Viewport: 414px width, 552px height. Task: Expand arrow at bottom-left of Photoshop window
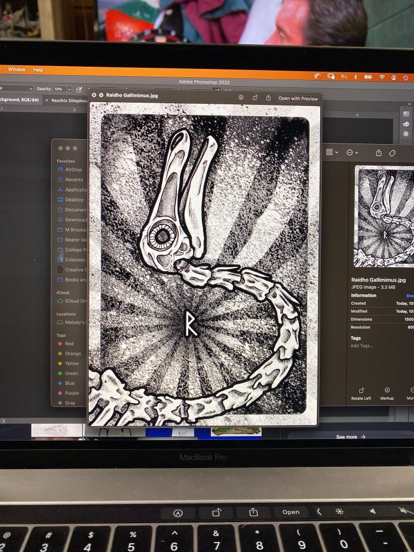point(3,421)
